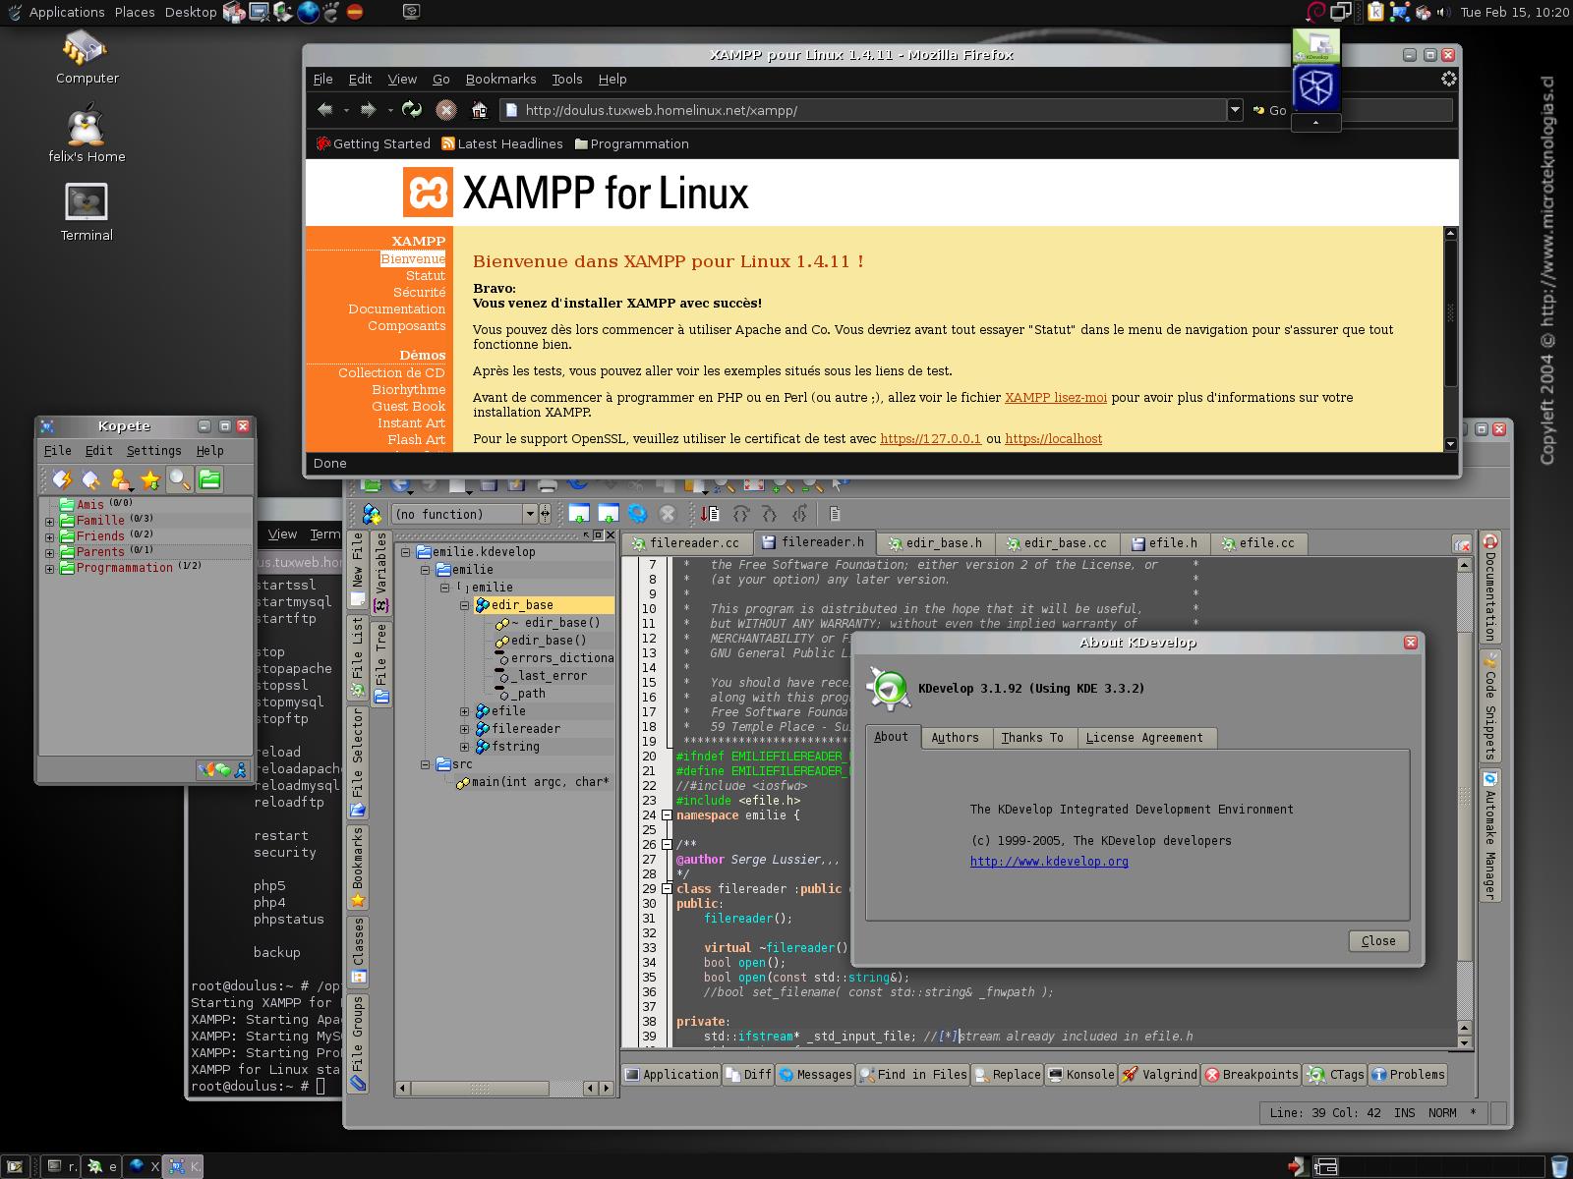1573x1179 pixels.
Task: Click Kopete's disconnect plug icon
Action: pyautogui.click(x=91, y=479)
